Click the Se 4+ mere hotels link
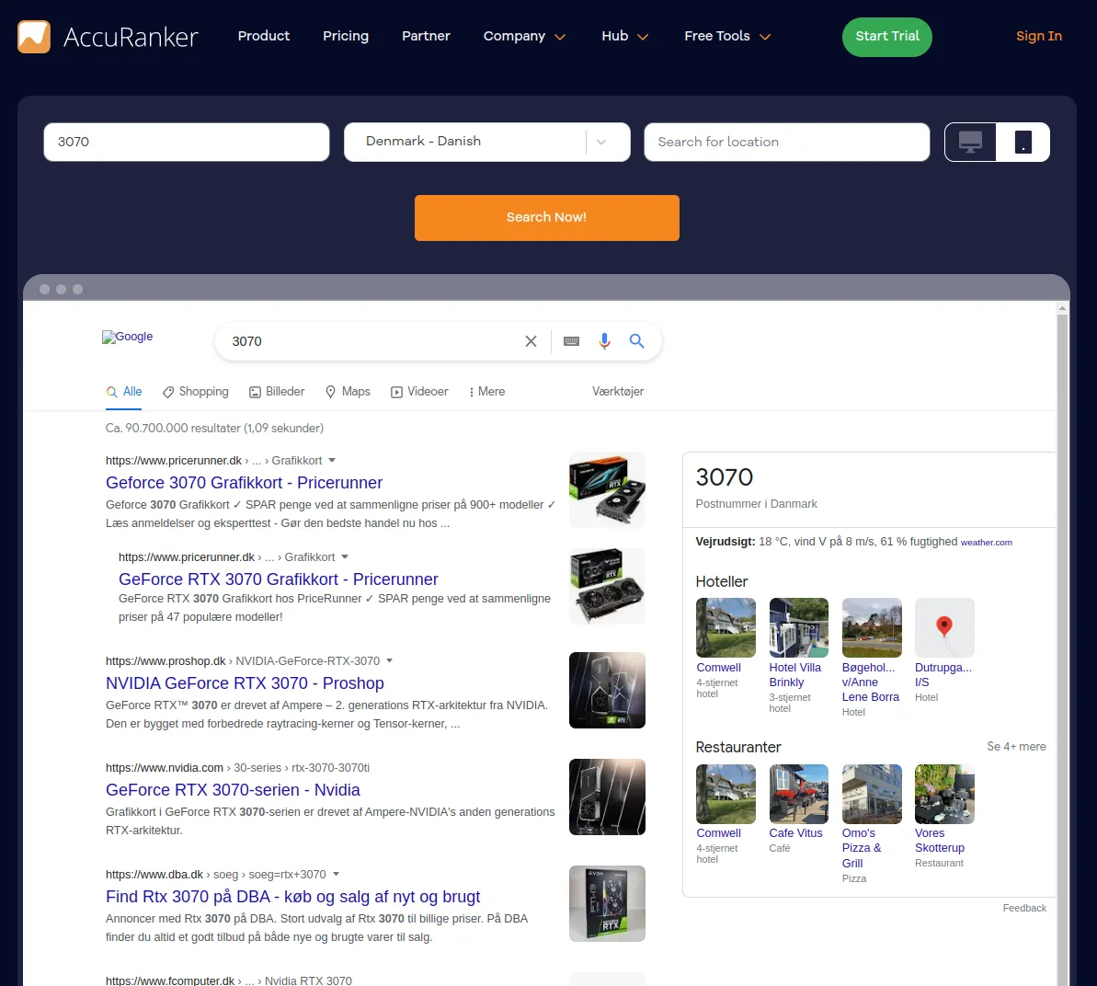Image resolution: width=1097 pixels, height=986 pixels. (x=1016, y=746)
